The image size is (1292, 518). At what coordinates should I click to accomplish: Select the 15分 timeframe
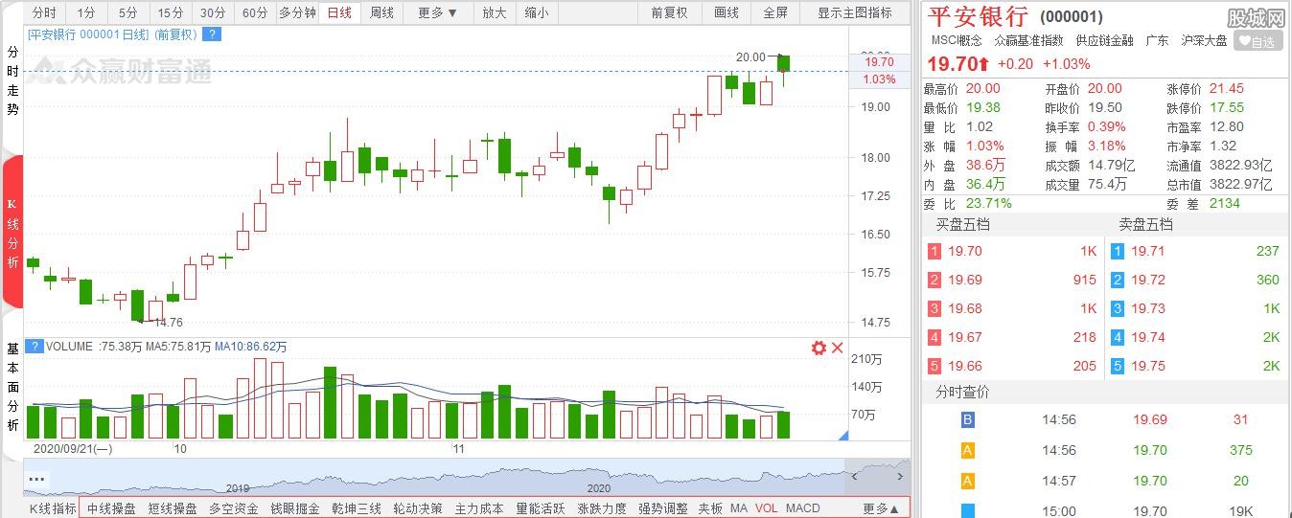(x=171, y=13)
